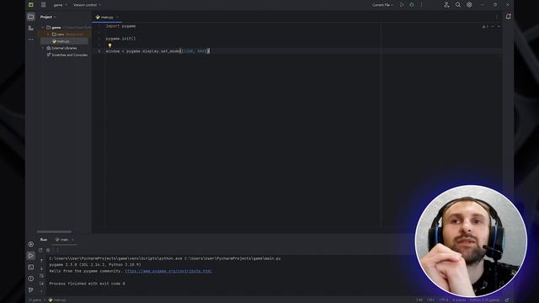Close the main.py editor tab

click(x=118, y=17)
